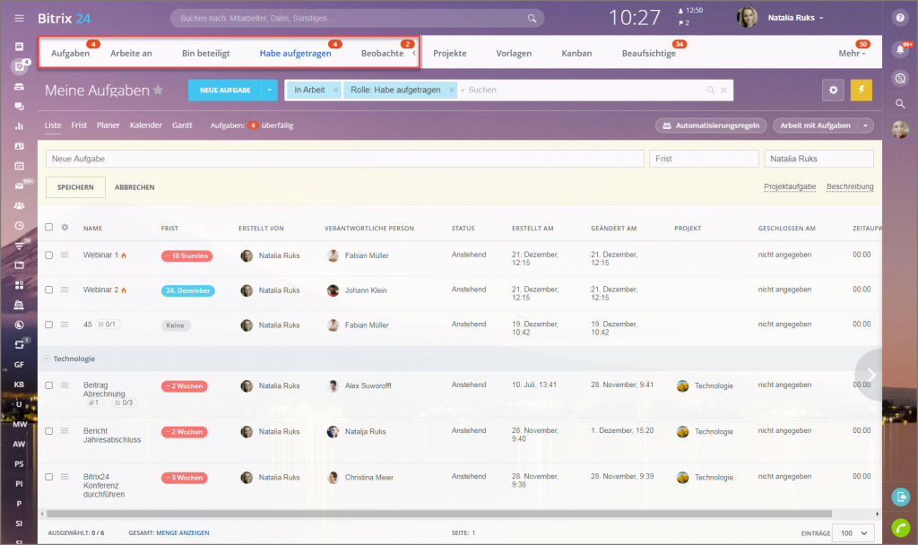Switch to the Bin beteiligt tab
This screenshot has width=918, height=545.
[x=205, y=53]
